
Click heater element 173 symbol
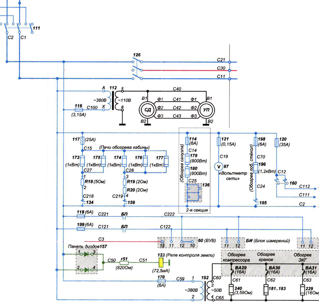coord(82,161)
